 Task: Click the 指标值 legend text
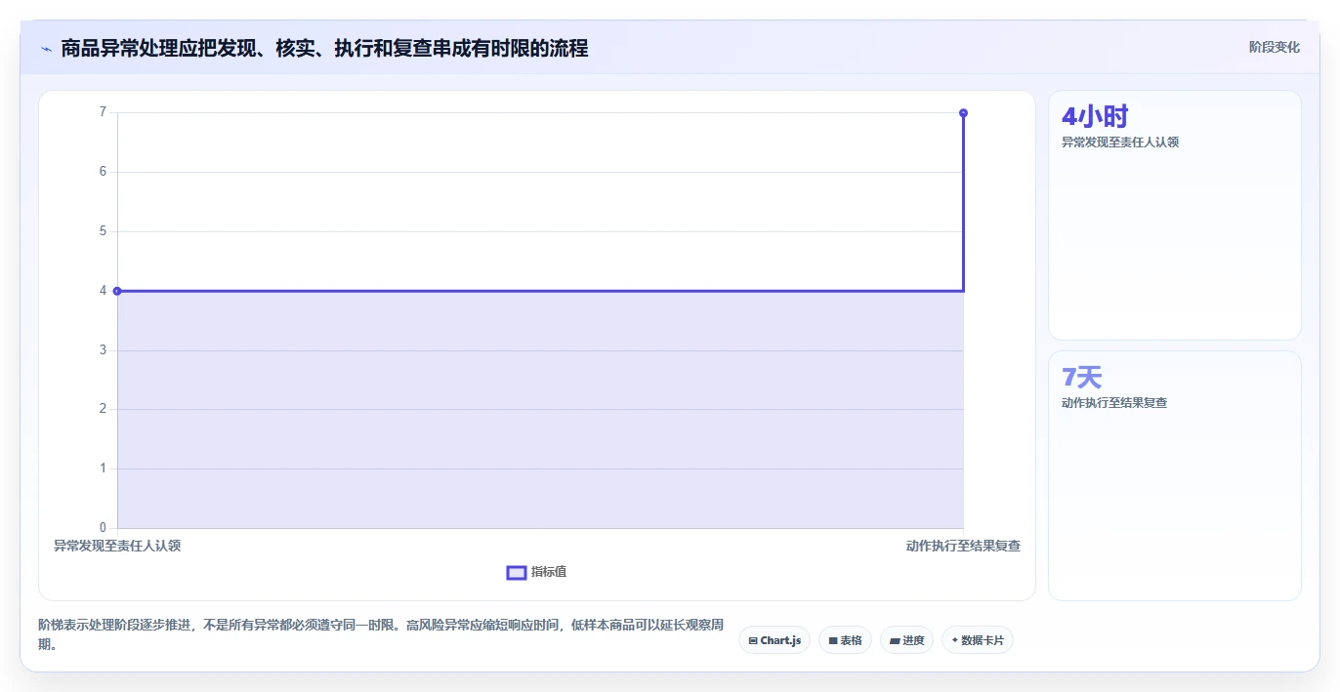click(549, 572)
